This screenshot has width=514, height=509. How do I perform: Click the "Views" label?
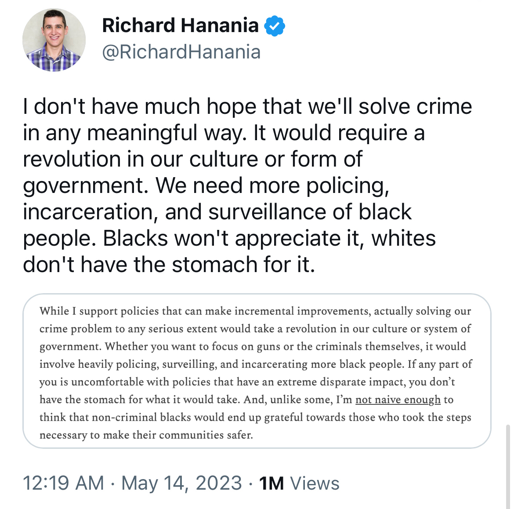(x=315, y=483)
